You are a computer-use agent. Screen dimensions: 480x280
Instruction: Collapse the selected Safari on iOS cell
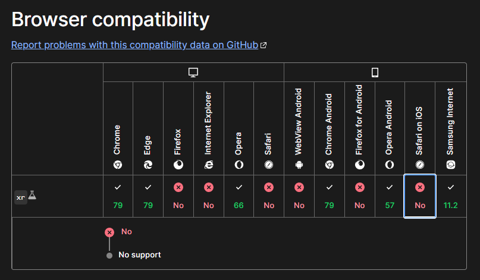pos(420,196)
